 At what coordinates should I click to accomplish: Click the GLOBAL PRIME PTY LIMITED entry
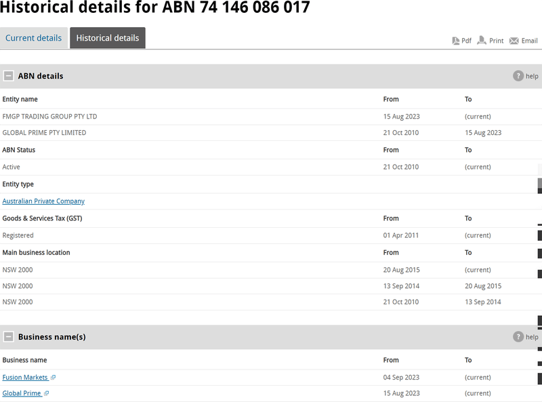(44, 133)
